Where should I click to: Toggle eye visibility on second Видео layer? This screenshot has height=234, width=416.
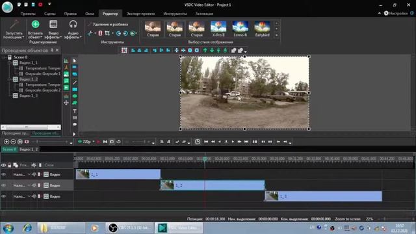[x=4, y=185]
